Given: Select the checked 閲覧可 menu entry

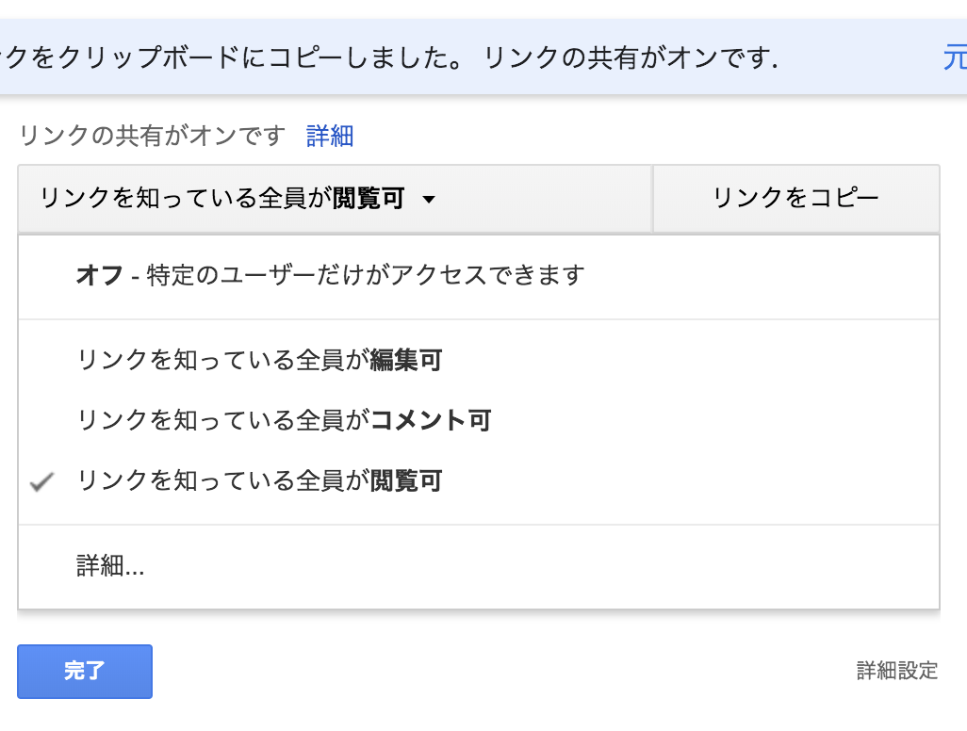Looking at the screenshot, I should [259, 481].
